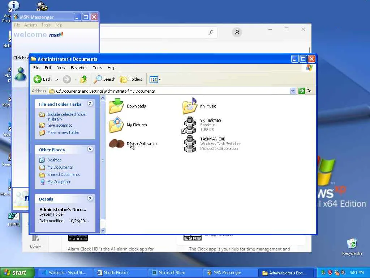Screen dimensions: 370x278
Task: Click Make a new folder link
Action: pyautogui.click(x=63, y=132)
